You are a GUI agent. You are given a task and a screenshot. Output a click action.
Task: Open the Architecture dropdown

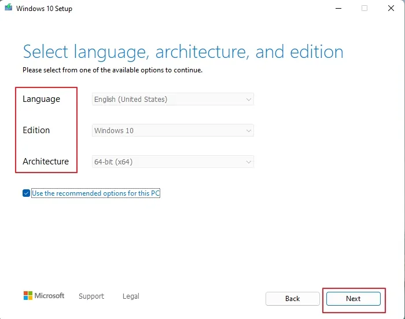tap(173, 162)
